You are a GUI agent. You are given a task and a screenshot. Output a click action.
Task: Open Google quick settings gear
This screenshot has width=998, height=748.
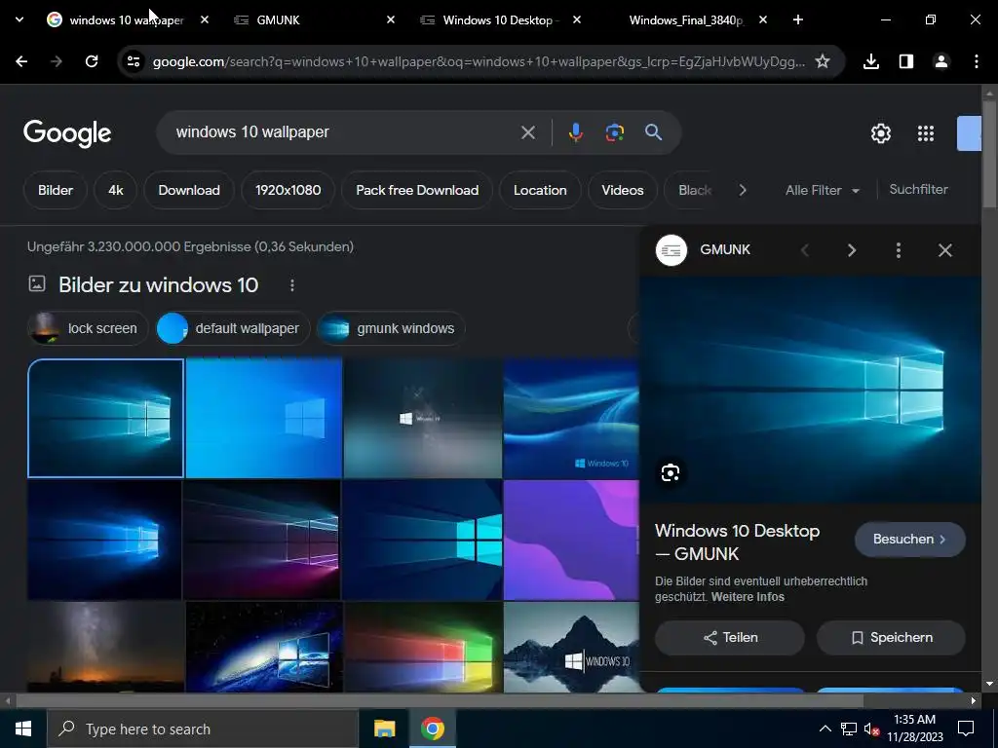881,132
